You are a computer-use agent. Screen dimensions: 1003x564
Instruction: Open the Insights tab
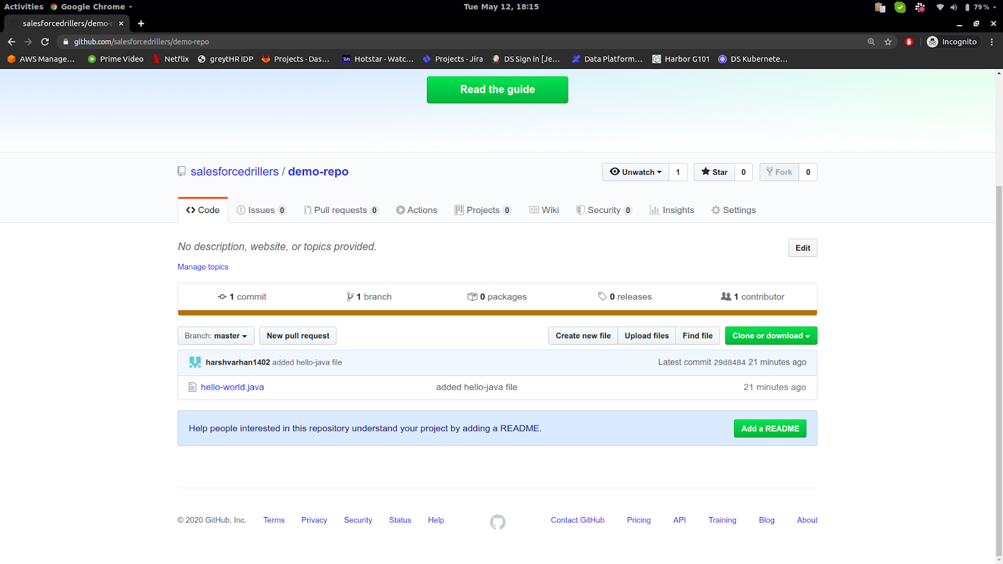[x=672, y=210]
